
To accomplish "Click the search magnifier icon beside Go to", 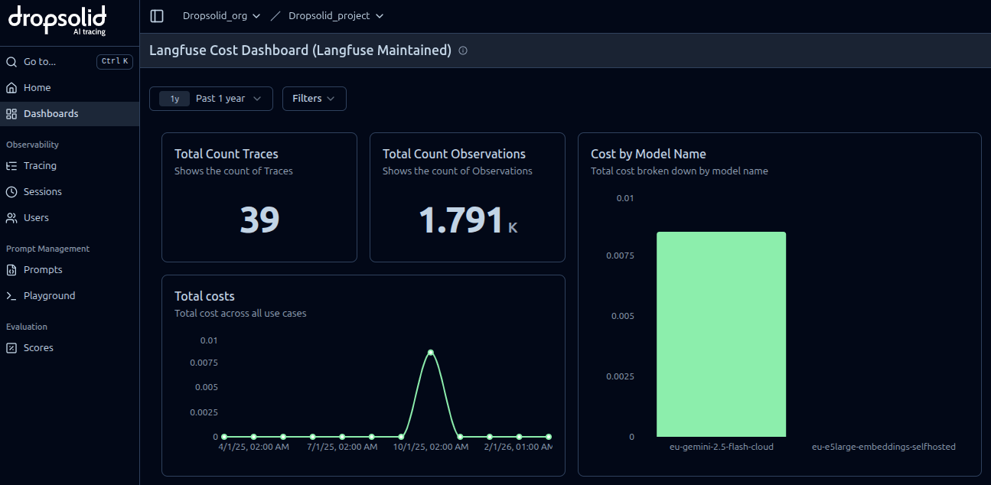I will point(11,62).
